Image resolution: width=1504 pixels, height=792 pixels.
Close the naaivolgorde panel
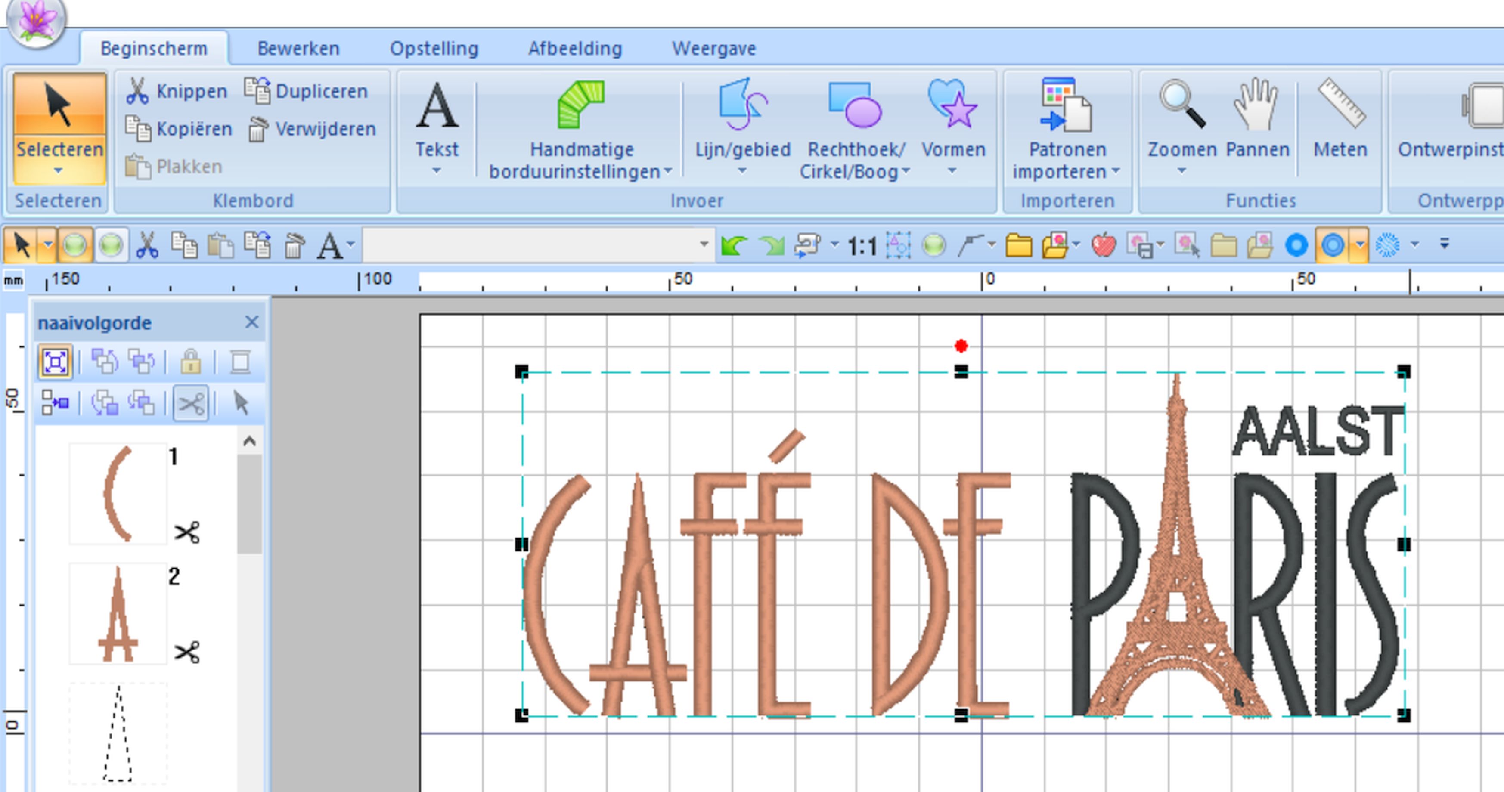click(251, 322)
